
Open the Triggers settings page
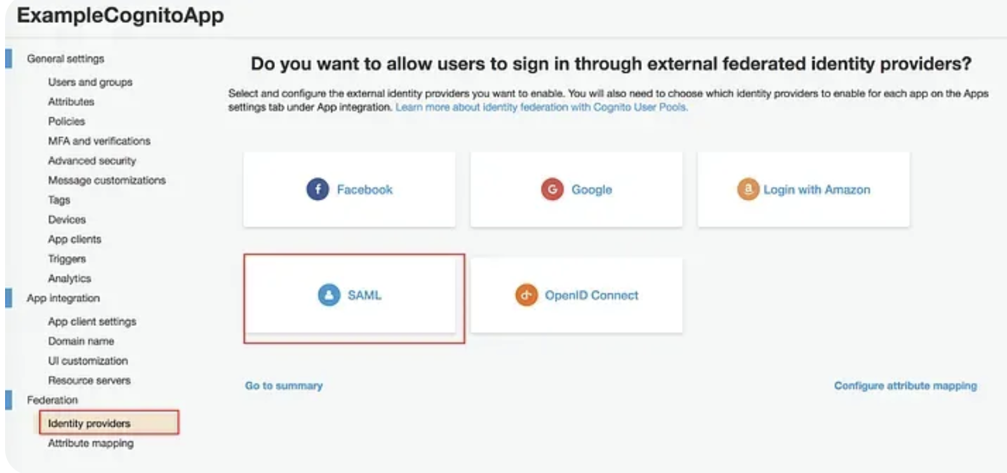[x=67, y=259]
